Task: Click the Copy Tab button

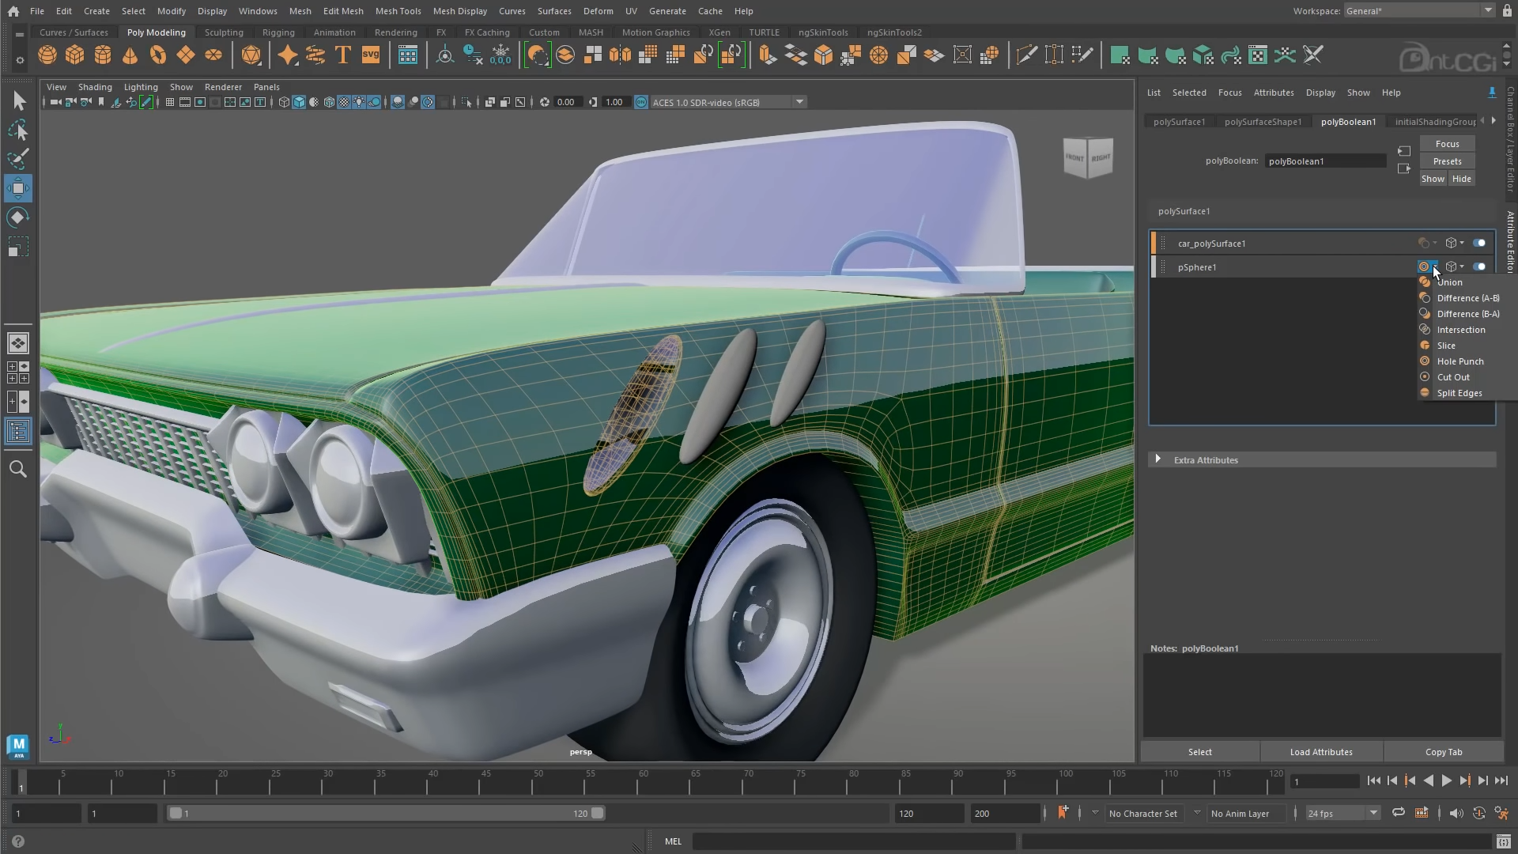Action: [1444, 752]
